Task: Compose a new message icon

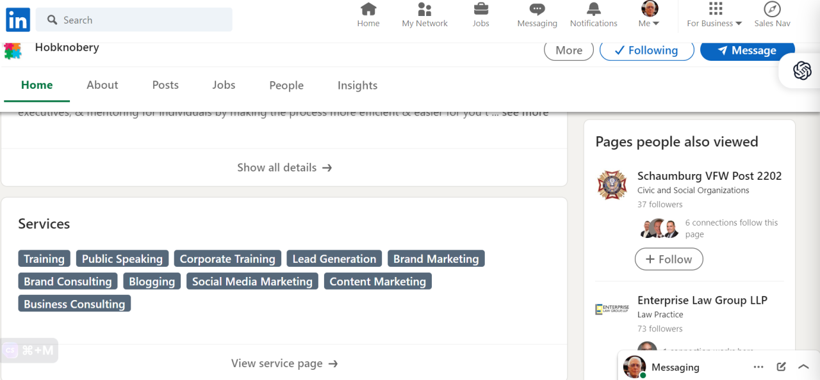Action: click(x=781, y=367)
